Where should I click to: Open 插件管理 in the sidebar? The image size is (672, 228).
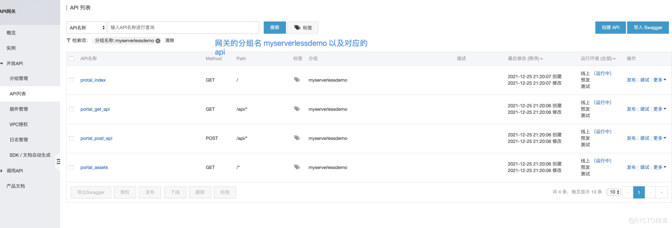pyautogui.click(x=19, y=109)
